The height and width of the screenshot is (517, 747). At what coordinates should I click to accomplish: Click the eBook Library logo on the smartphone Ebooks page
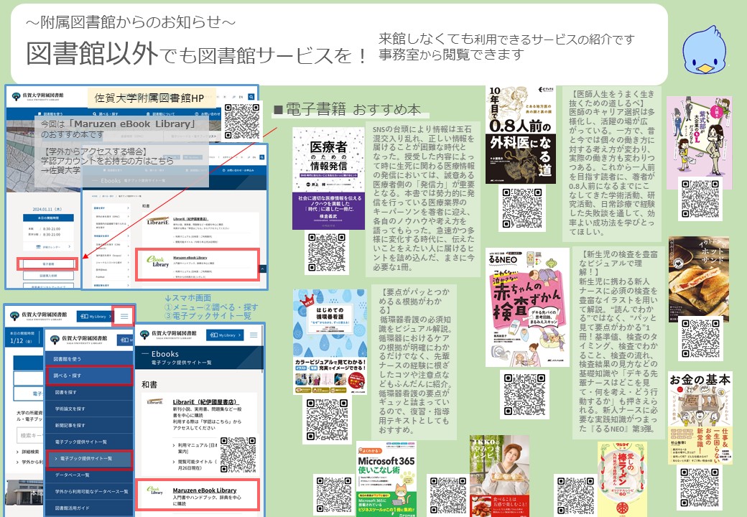click(x=154, y=491)
